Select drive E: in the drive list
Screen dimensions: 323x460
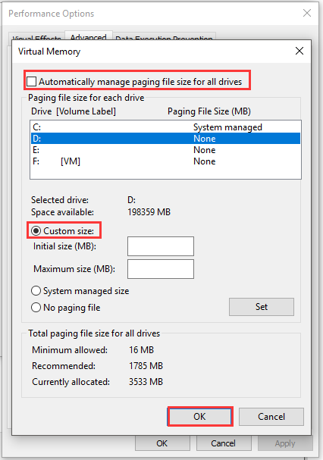[x=165, y=150]
